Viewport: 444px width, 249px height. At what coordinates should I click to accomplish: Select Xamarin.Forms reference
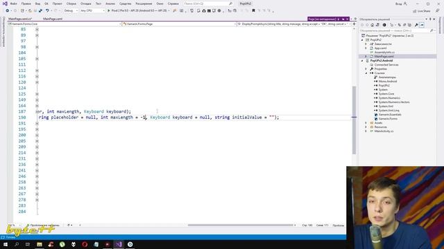click(x=388, y=118)
